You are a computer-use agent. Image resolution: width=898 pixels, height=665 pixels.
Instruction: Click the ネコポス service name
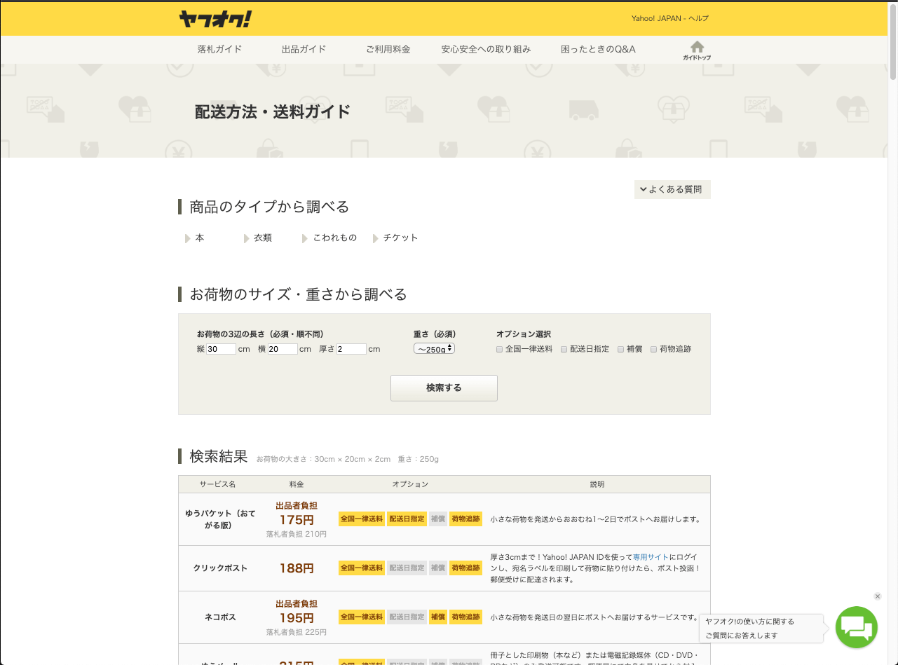pos(220,617)
